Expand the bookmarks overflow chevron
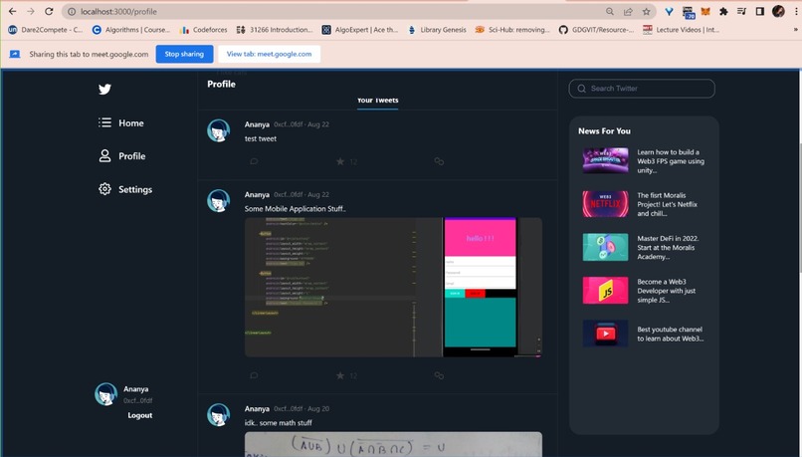The width and height of the screenshot is (802, 457). pyautogui.click(x=795, y=30)
